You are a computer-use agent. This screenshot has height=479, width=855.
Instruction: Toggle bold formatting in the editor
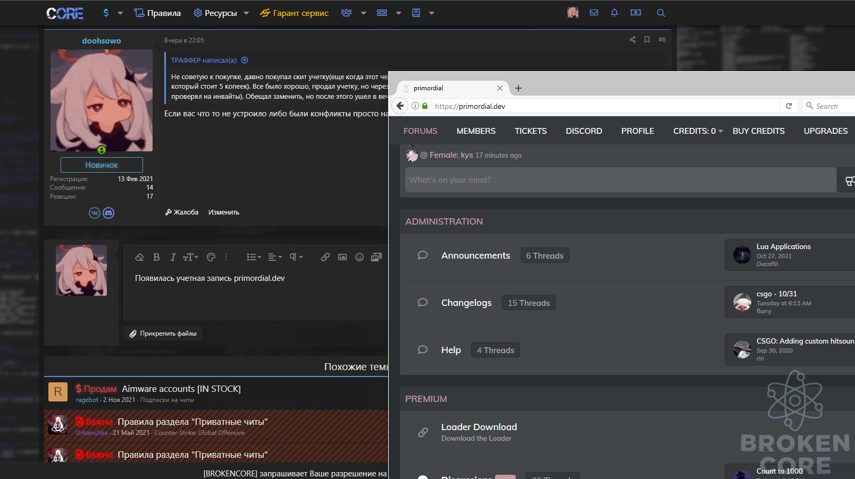[x=156, y=257]
